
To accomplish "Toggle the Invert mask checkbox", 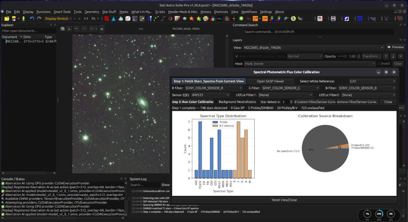I will pyautogui.click(x=379, y=64).
